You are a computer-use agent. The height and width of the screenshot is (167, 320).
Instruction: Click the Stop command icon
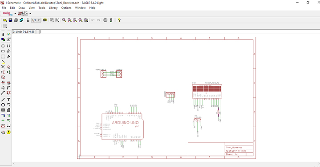pos(105,20)
